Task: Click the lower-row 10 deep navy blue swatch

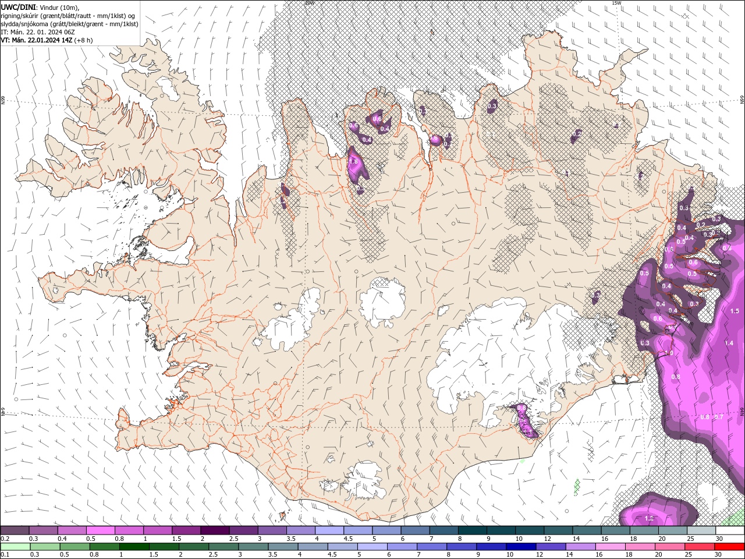Action: (521, 547)
